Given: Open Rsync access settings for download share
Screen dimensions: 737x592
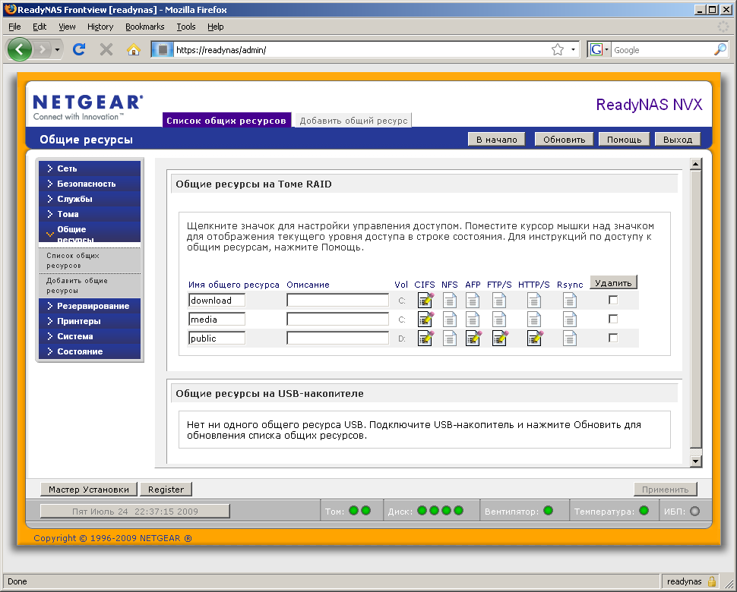Looking at the screenshot, I should pos(570,301).
